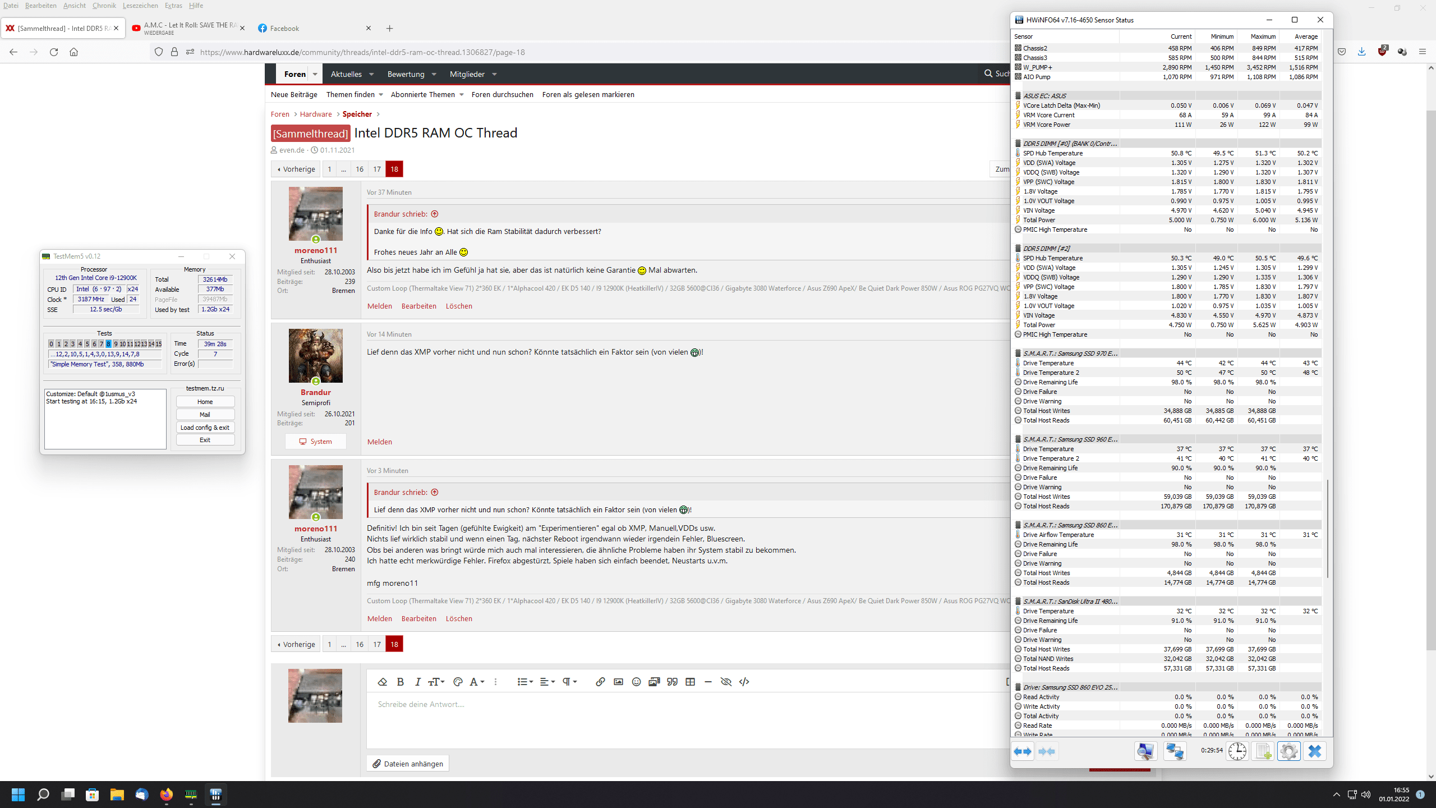1436x808 pixels.
Task: Insert a link with the chain icon
Action: point(600,682)
